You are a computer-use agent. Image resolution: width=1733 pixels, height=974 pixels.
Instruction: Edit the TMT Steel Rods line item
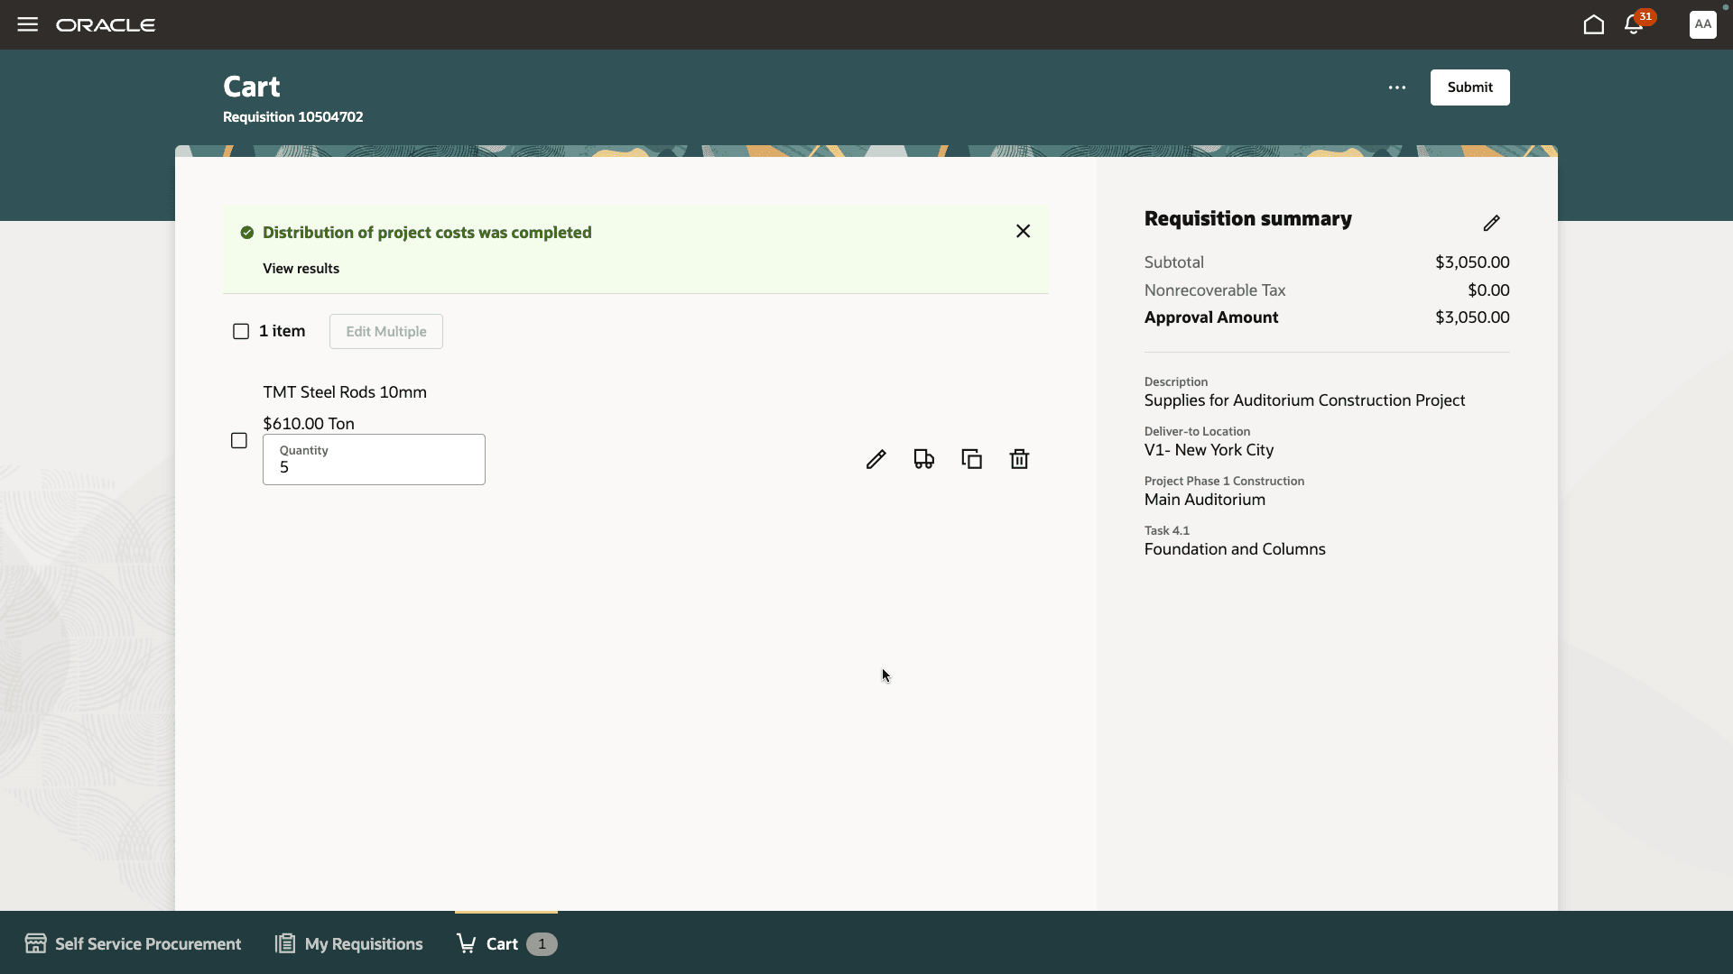click(x=876, y=458)
